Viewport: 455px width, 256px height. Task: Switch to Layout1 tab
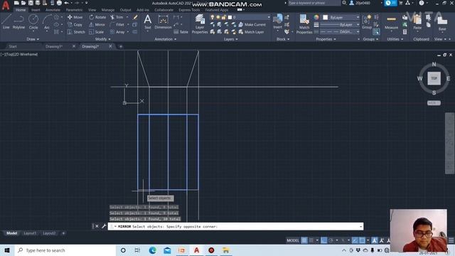click(x=30, y=233)
